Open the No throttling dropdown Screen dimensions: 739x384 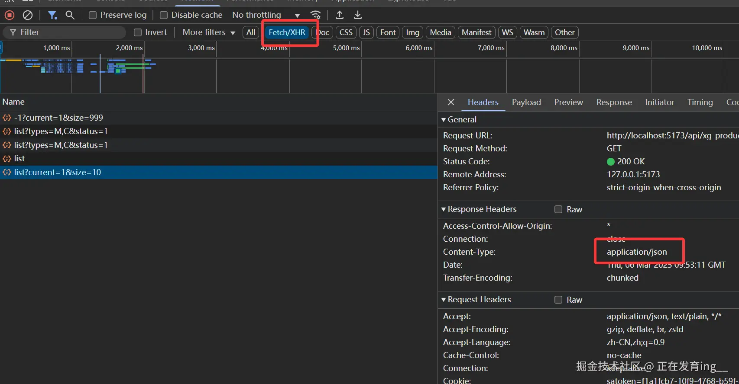pos(266,15)
